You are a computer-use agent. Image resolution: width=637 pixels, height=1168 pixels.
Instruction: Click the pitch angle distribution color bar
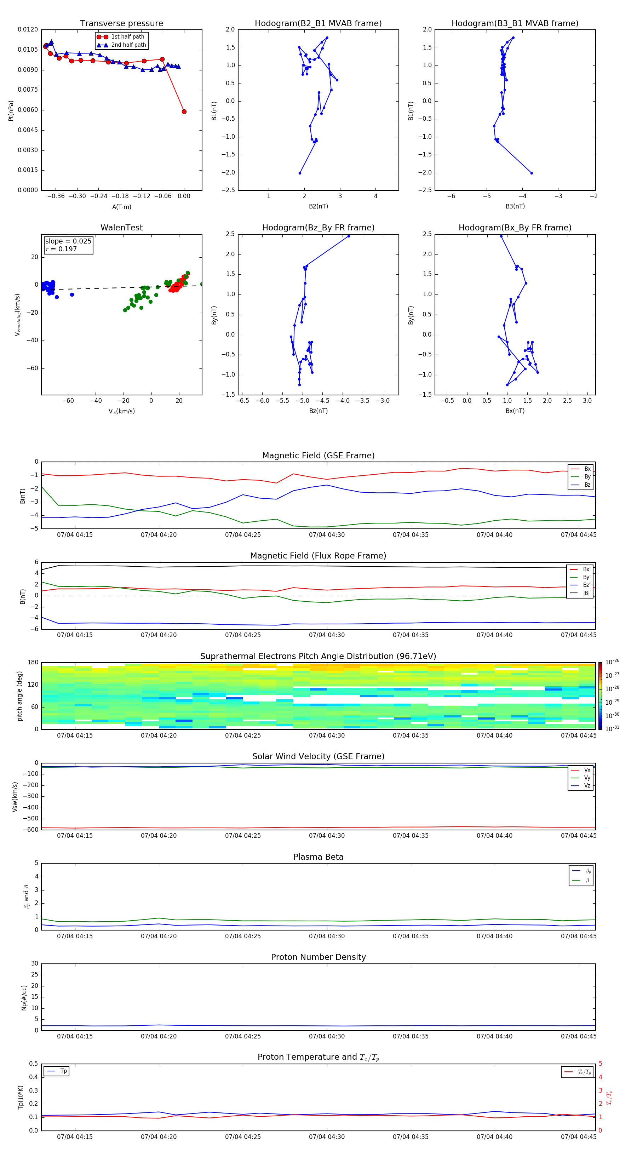click(600, 696)
